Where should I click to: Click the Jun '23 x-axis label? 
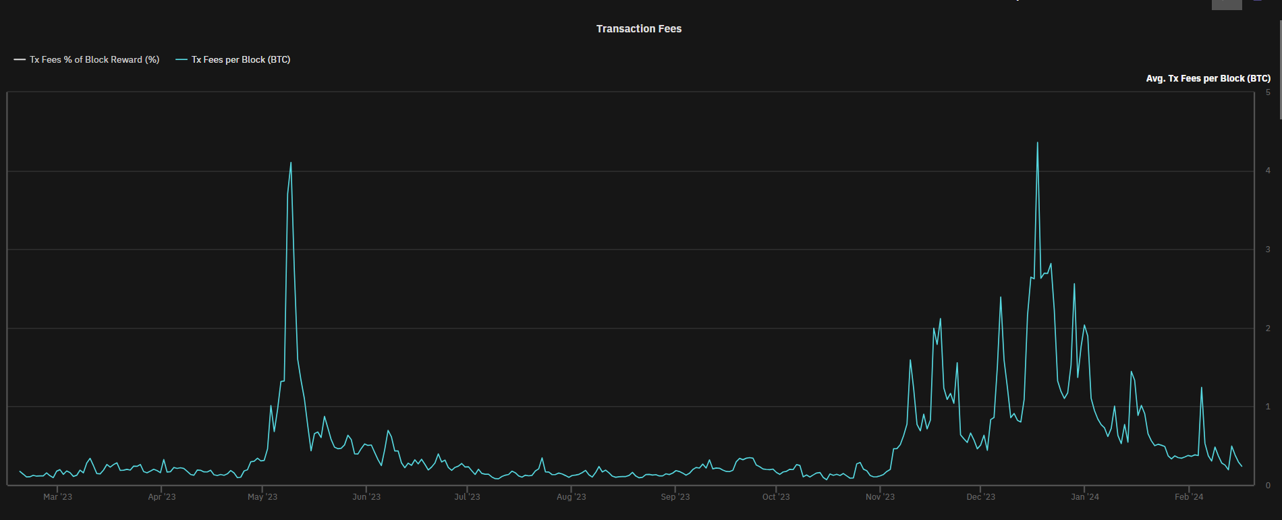tap(366, 497)
